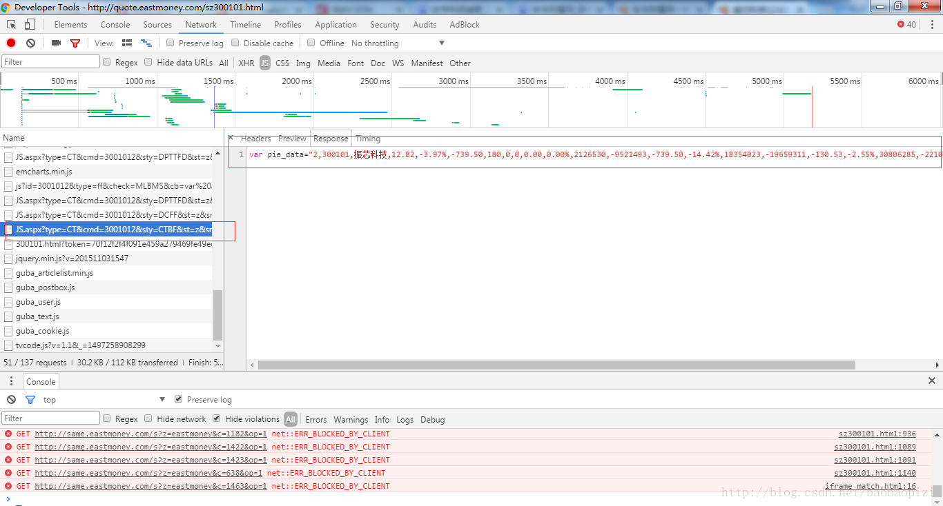Uncheck Hide violations
This screenshot has width=943, height=506.
coord(216,418)
